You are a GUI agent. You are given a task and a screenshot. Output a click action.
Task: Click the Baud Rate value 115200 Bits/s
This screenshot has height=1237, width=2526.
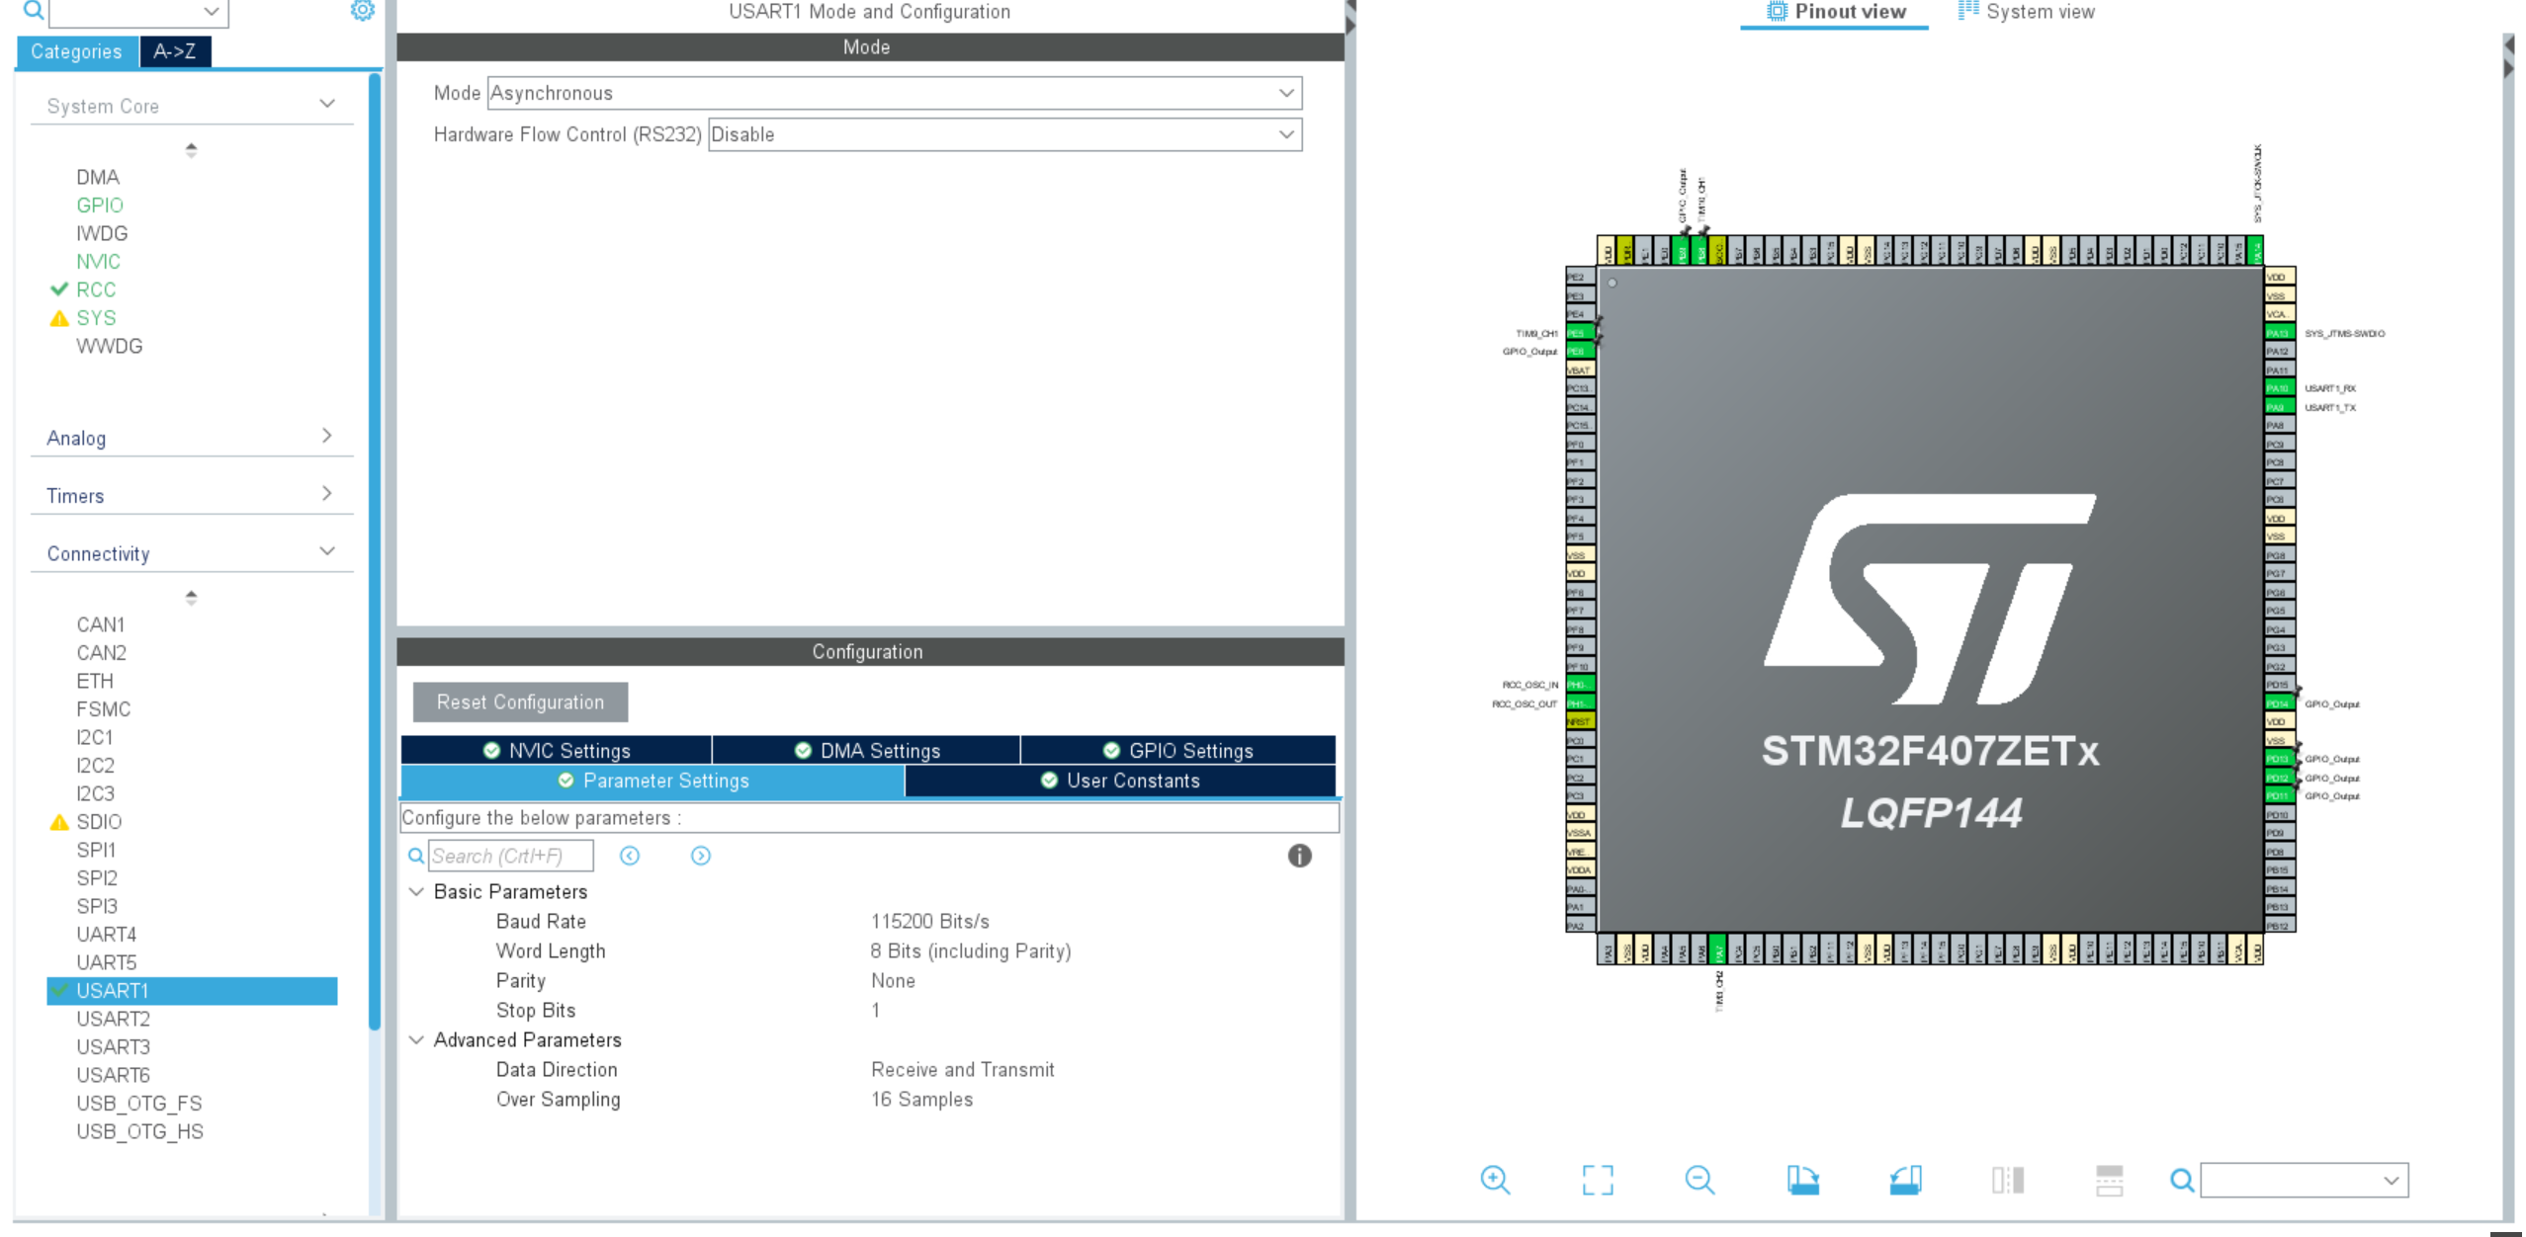[930, 922]
